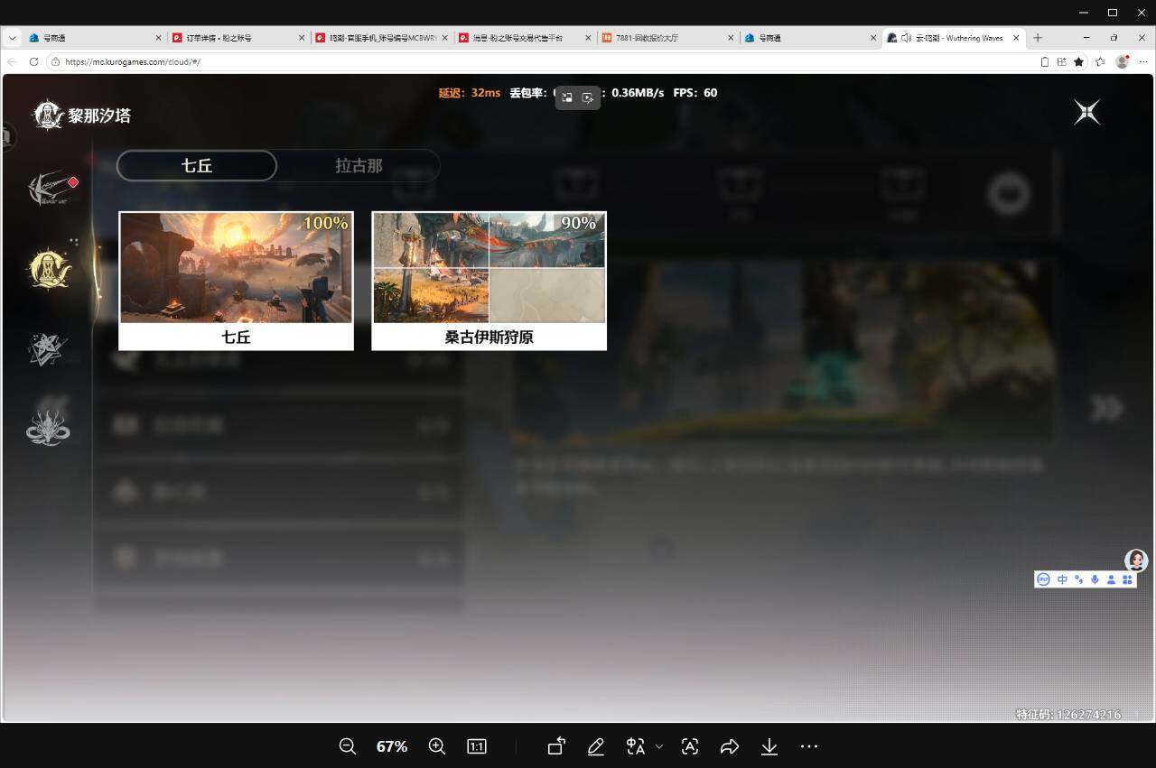Select the 黎那汐塔 emblem icon in the header
This screenshot has height=768, width=1156.
coord(48,116)
